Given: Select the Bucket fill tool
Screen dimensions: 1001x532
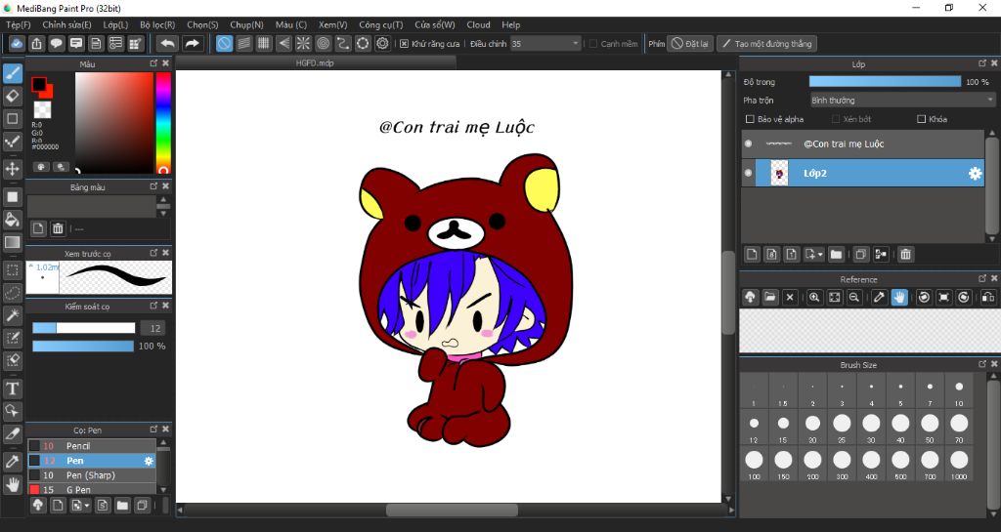Looking at the screenshot, I should click(12, 220).
